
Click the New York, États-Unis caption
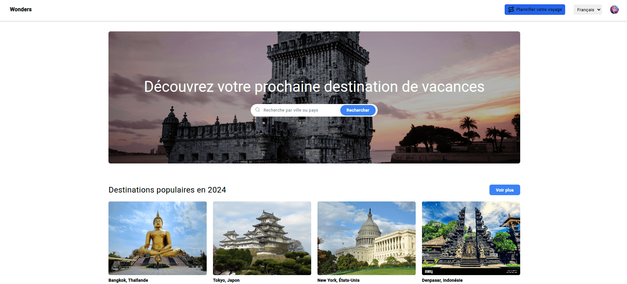(x=338, y=280)
